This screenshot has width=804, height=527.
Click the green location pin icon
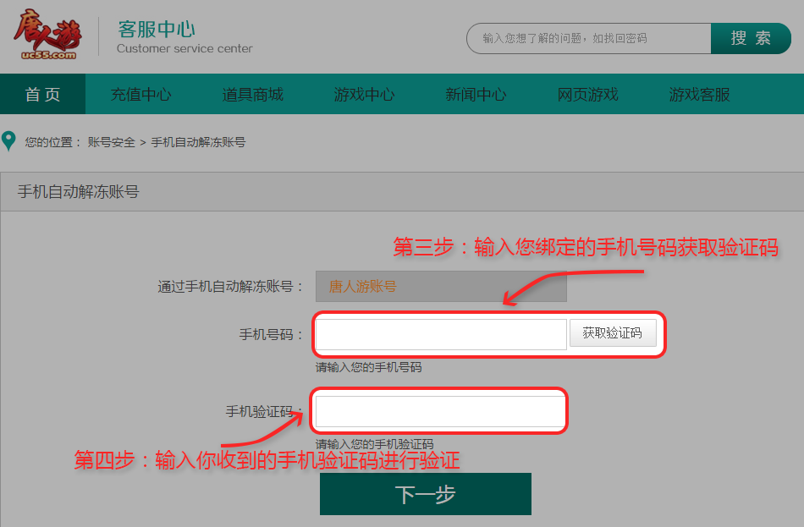tap(9, 141)
